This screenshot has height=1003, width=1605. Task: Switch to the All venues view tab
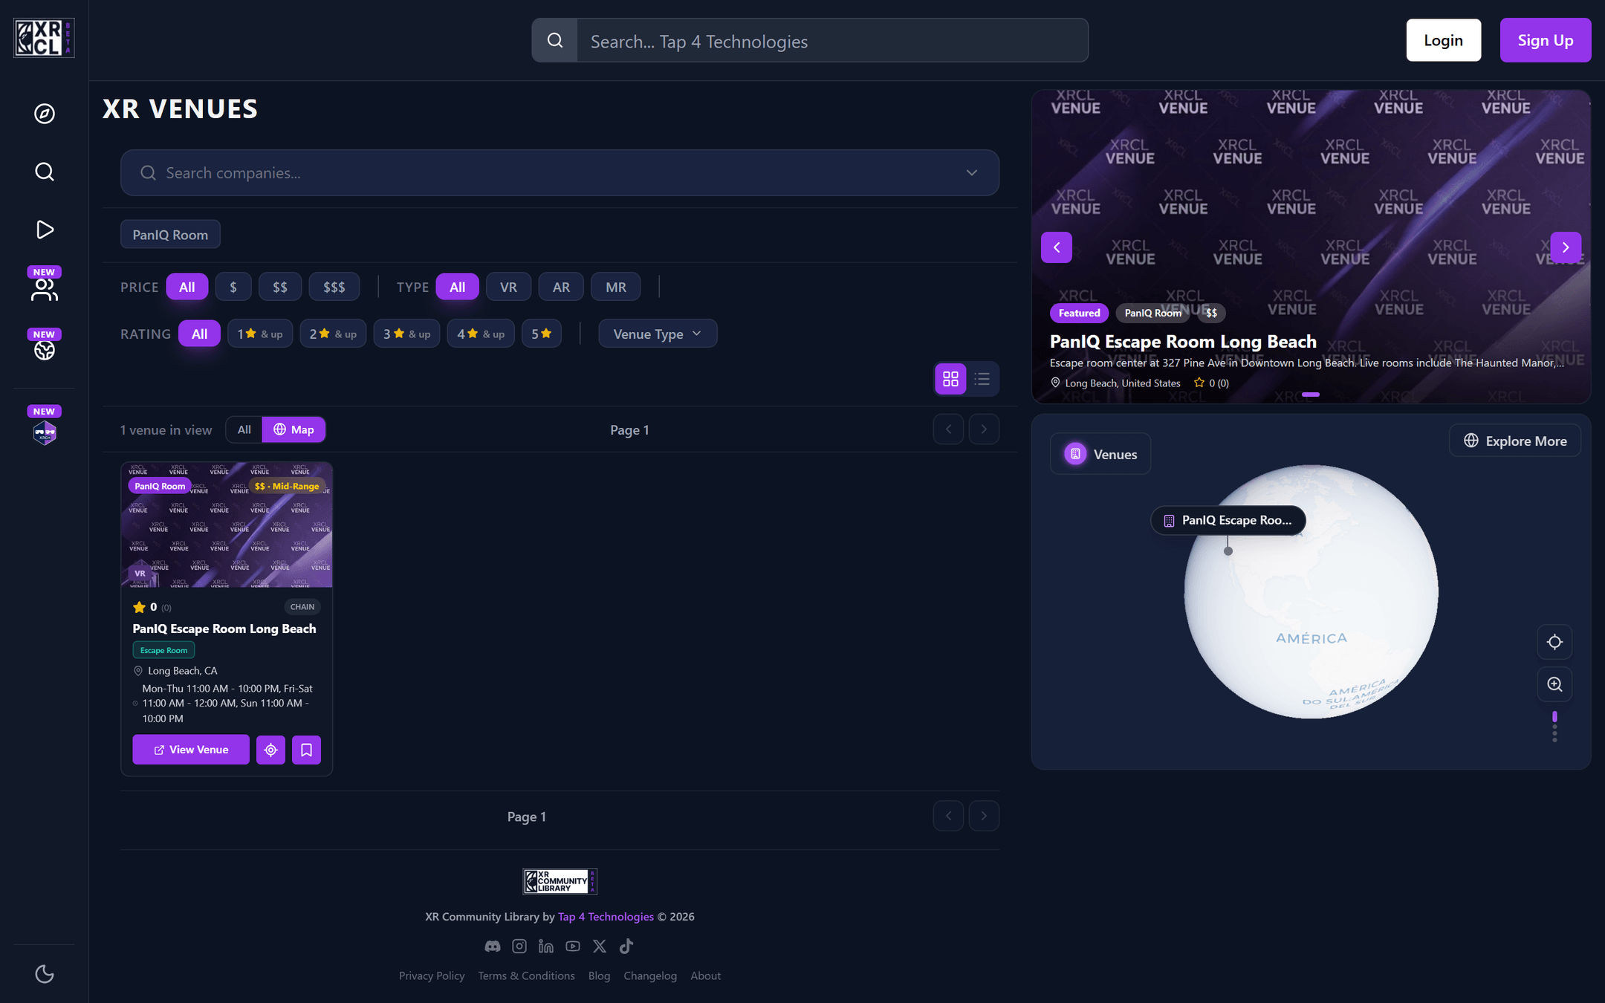244,429
